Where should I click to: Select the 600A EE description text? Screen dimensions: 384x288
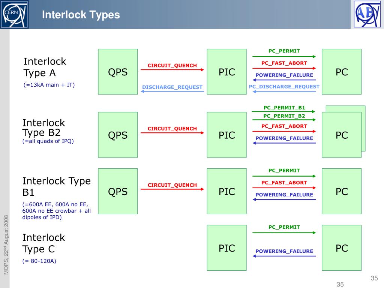pyautogui.click(x=57, y=211)
